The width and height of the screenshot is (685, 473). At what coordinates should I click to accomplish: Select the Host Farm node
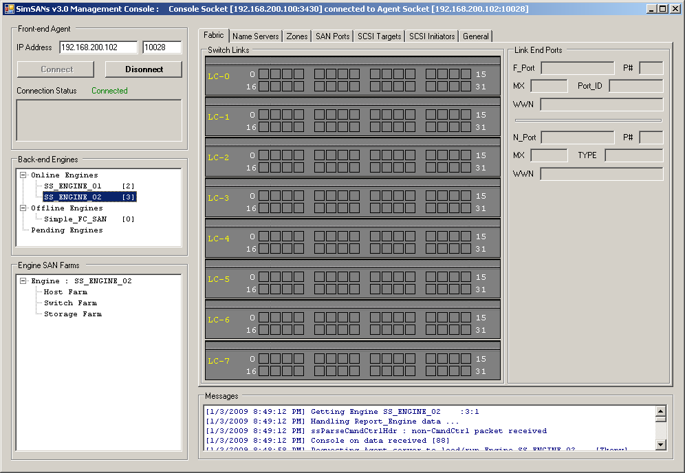click(65, 292)
